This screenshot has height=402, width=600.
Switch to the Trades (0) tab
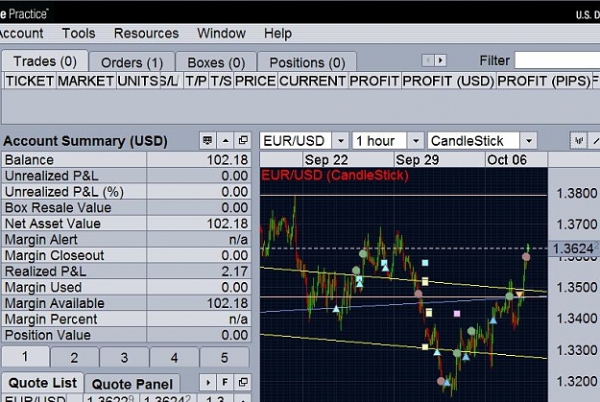point(45,61)
